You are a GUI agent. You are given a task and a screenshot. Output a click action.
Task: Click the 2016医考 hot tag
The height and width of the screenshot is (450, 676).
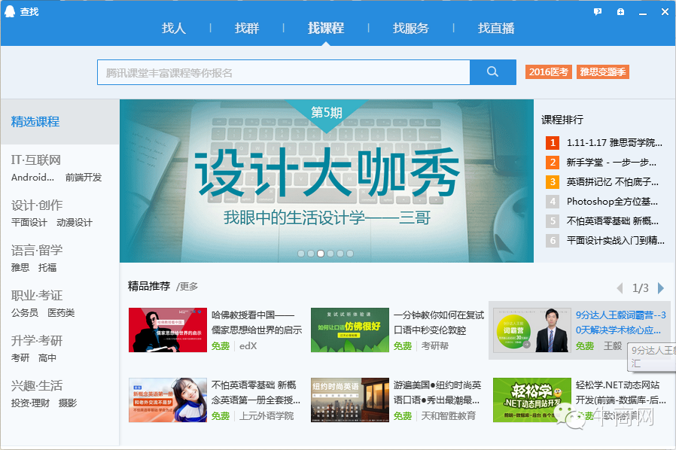tap(548, 72)
